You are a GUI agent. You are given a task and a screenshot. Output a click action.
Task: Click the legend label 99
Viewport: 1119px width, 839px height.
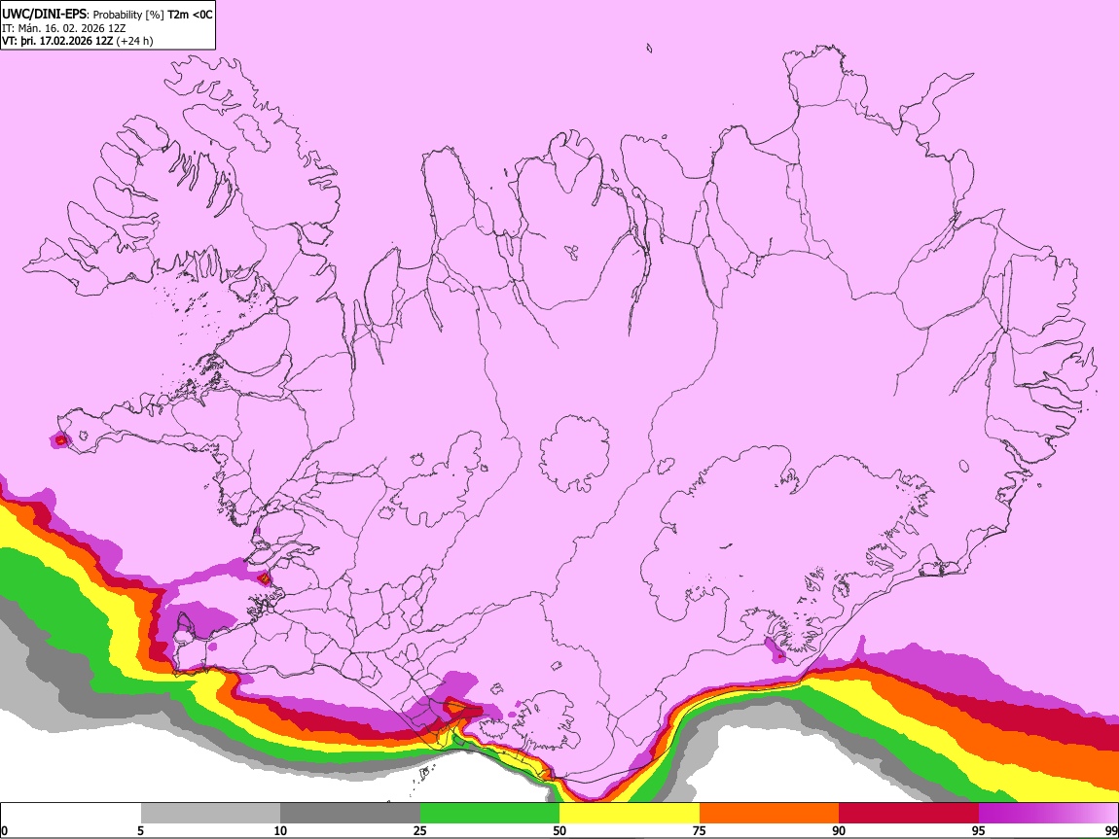click(1110, 831)
